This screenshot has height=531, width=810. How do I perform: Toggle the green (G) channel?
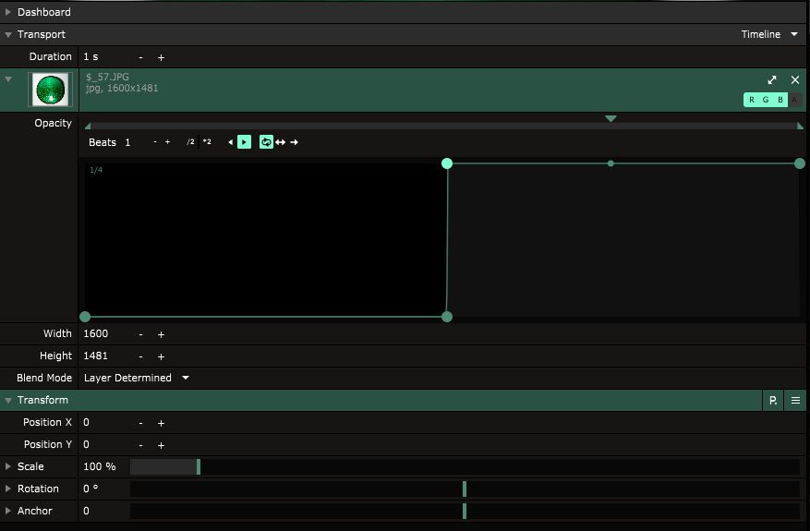(x=766, y=100)
